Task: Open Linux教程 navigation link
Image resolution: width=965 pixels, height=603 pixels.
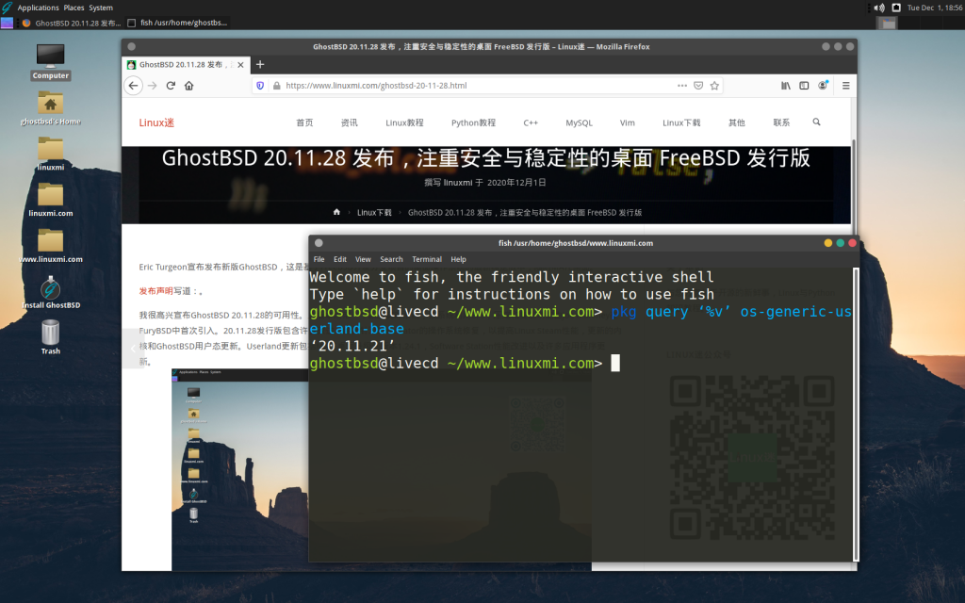Action: coord(404,122)
